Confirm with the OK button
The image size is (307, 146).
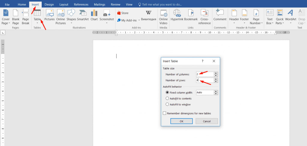[x=181, y=121]
